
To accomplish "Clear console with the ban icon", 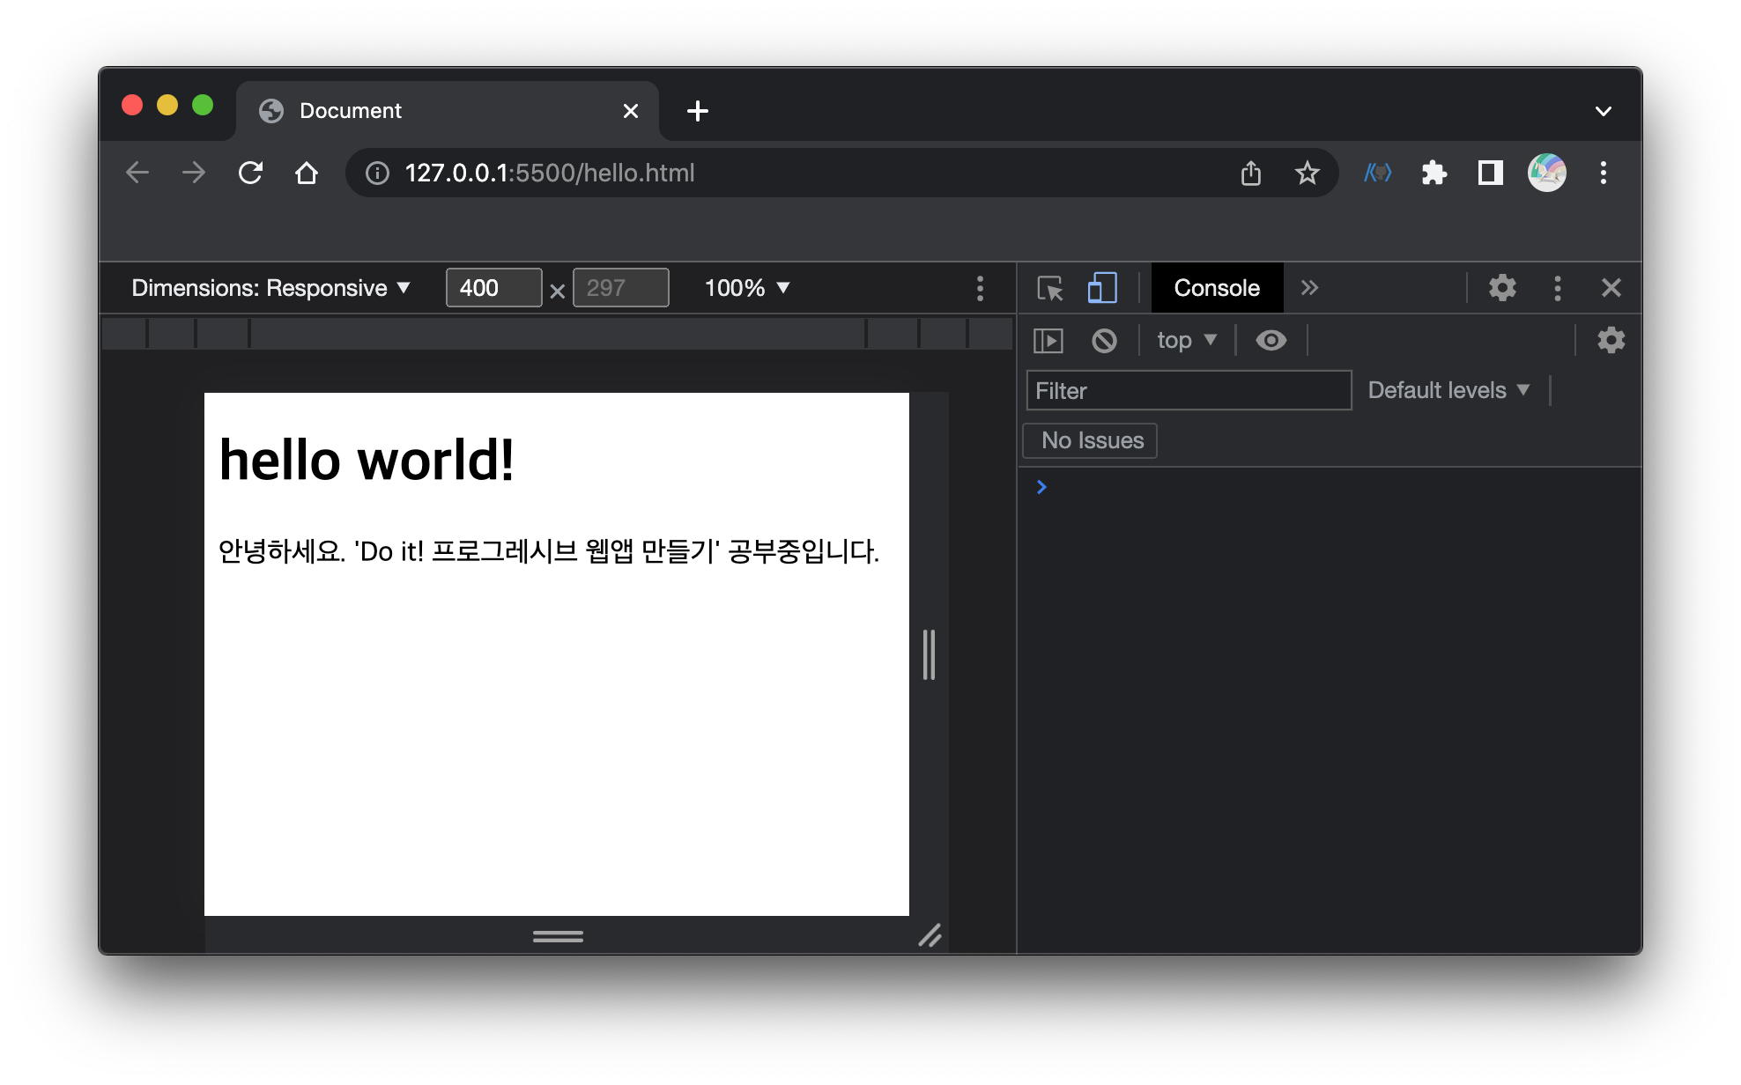I will pos(1104,341).
